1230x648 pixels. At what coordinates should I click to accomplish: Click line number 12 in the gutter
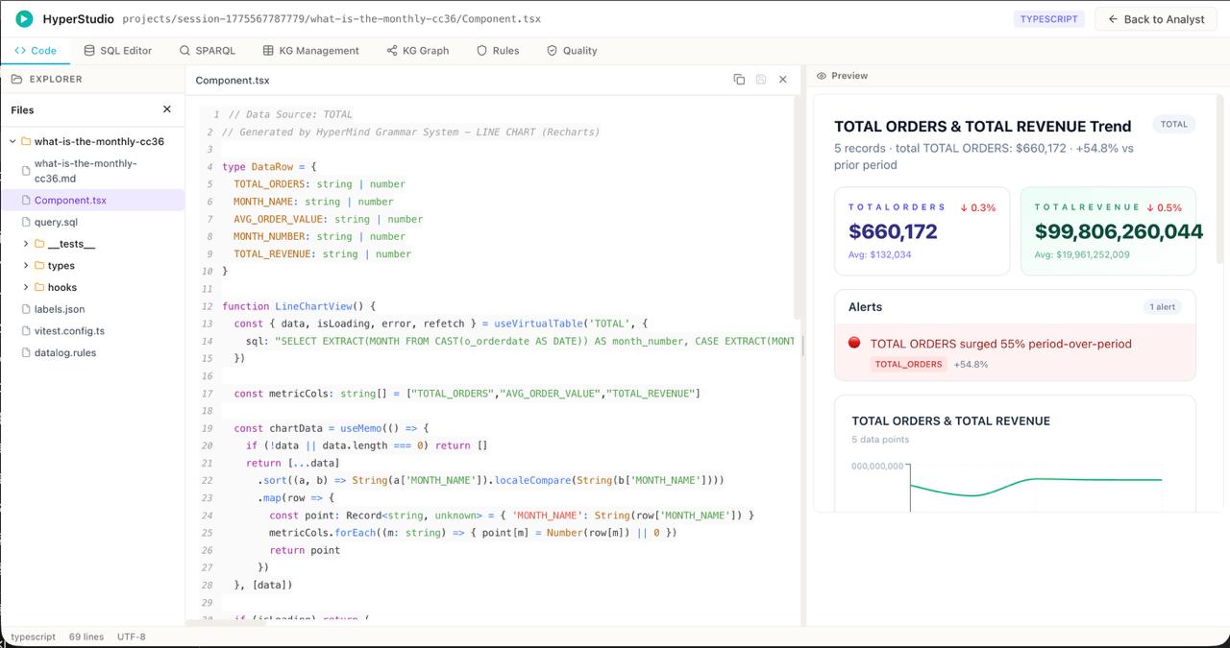point(207,306)
